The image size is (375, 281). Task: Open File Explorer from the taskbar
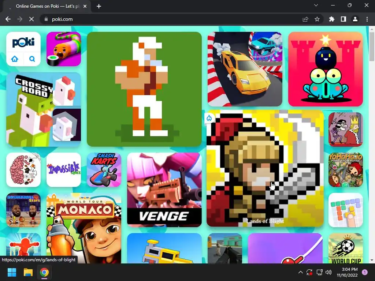click(x=28, y=272)
